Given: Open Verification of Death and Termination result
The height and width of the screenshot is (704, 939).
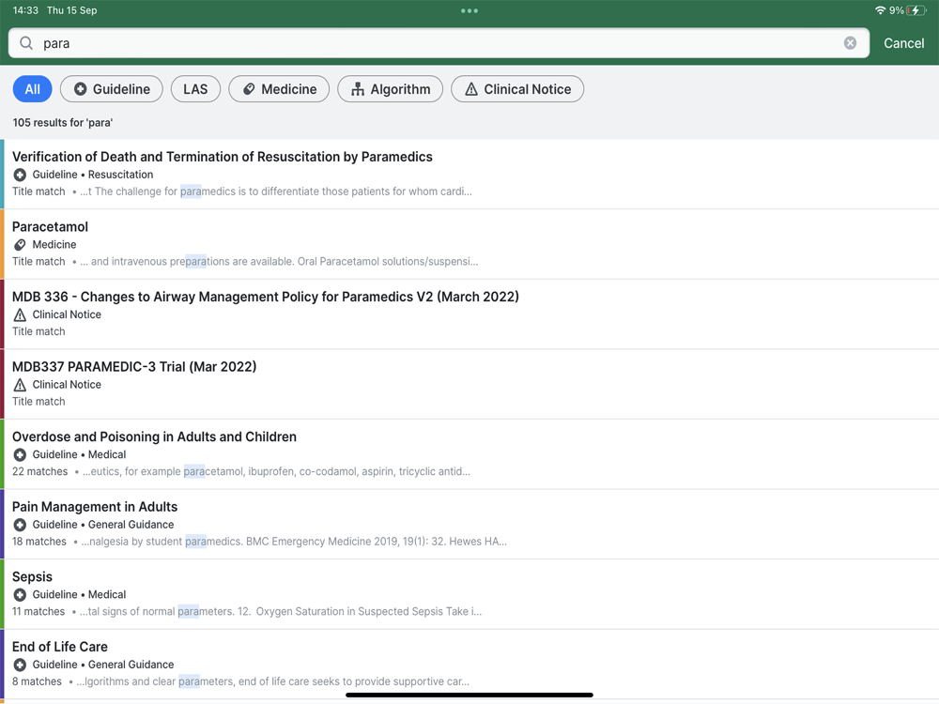Looking at the screenshot, I should [469, 175].
